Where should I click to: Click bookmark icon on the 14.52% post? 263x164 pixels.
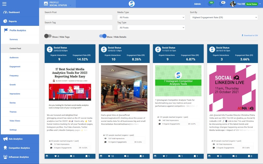pos(86,156)
